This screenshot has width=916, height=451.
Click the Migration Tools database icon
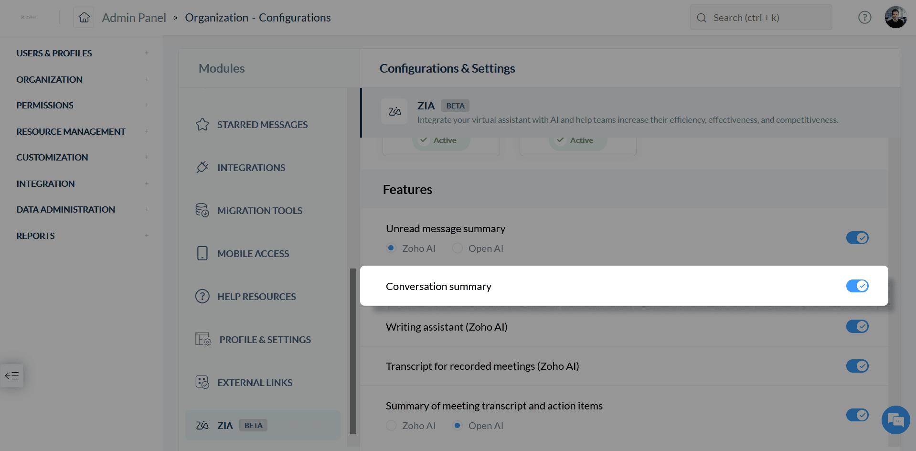(202, 210)
